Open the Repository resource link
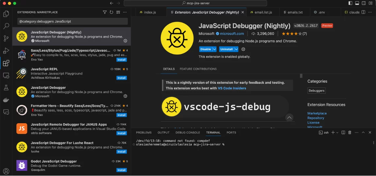The image size is (376, 176). 316,118
